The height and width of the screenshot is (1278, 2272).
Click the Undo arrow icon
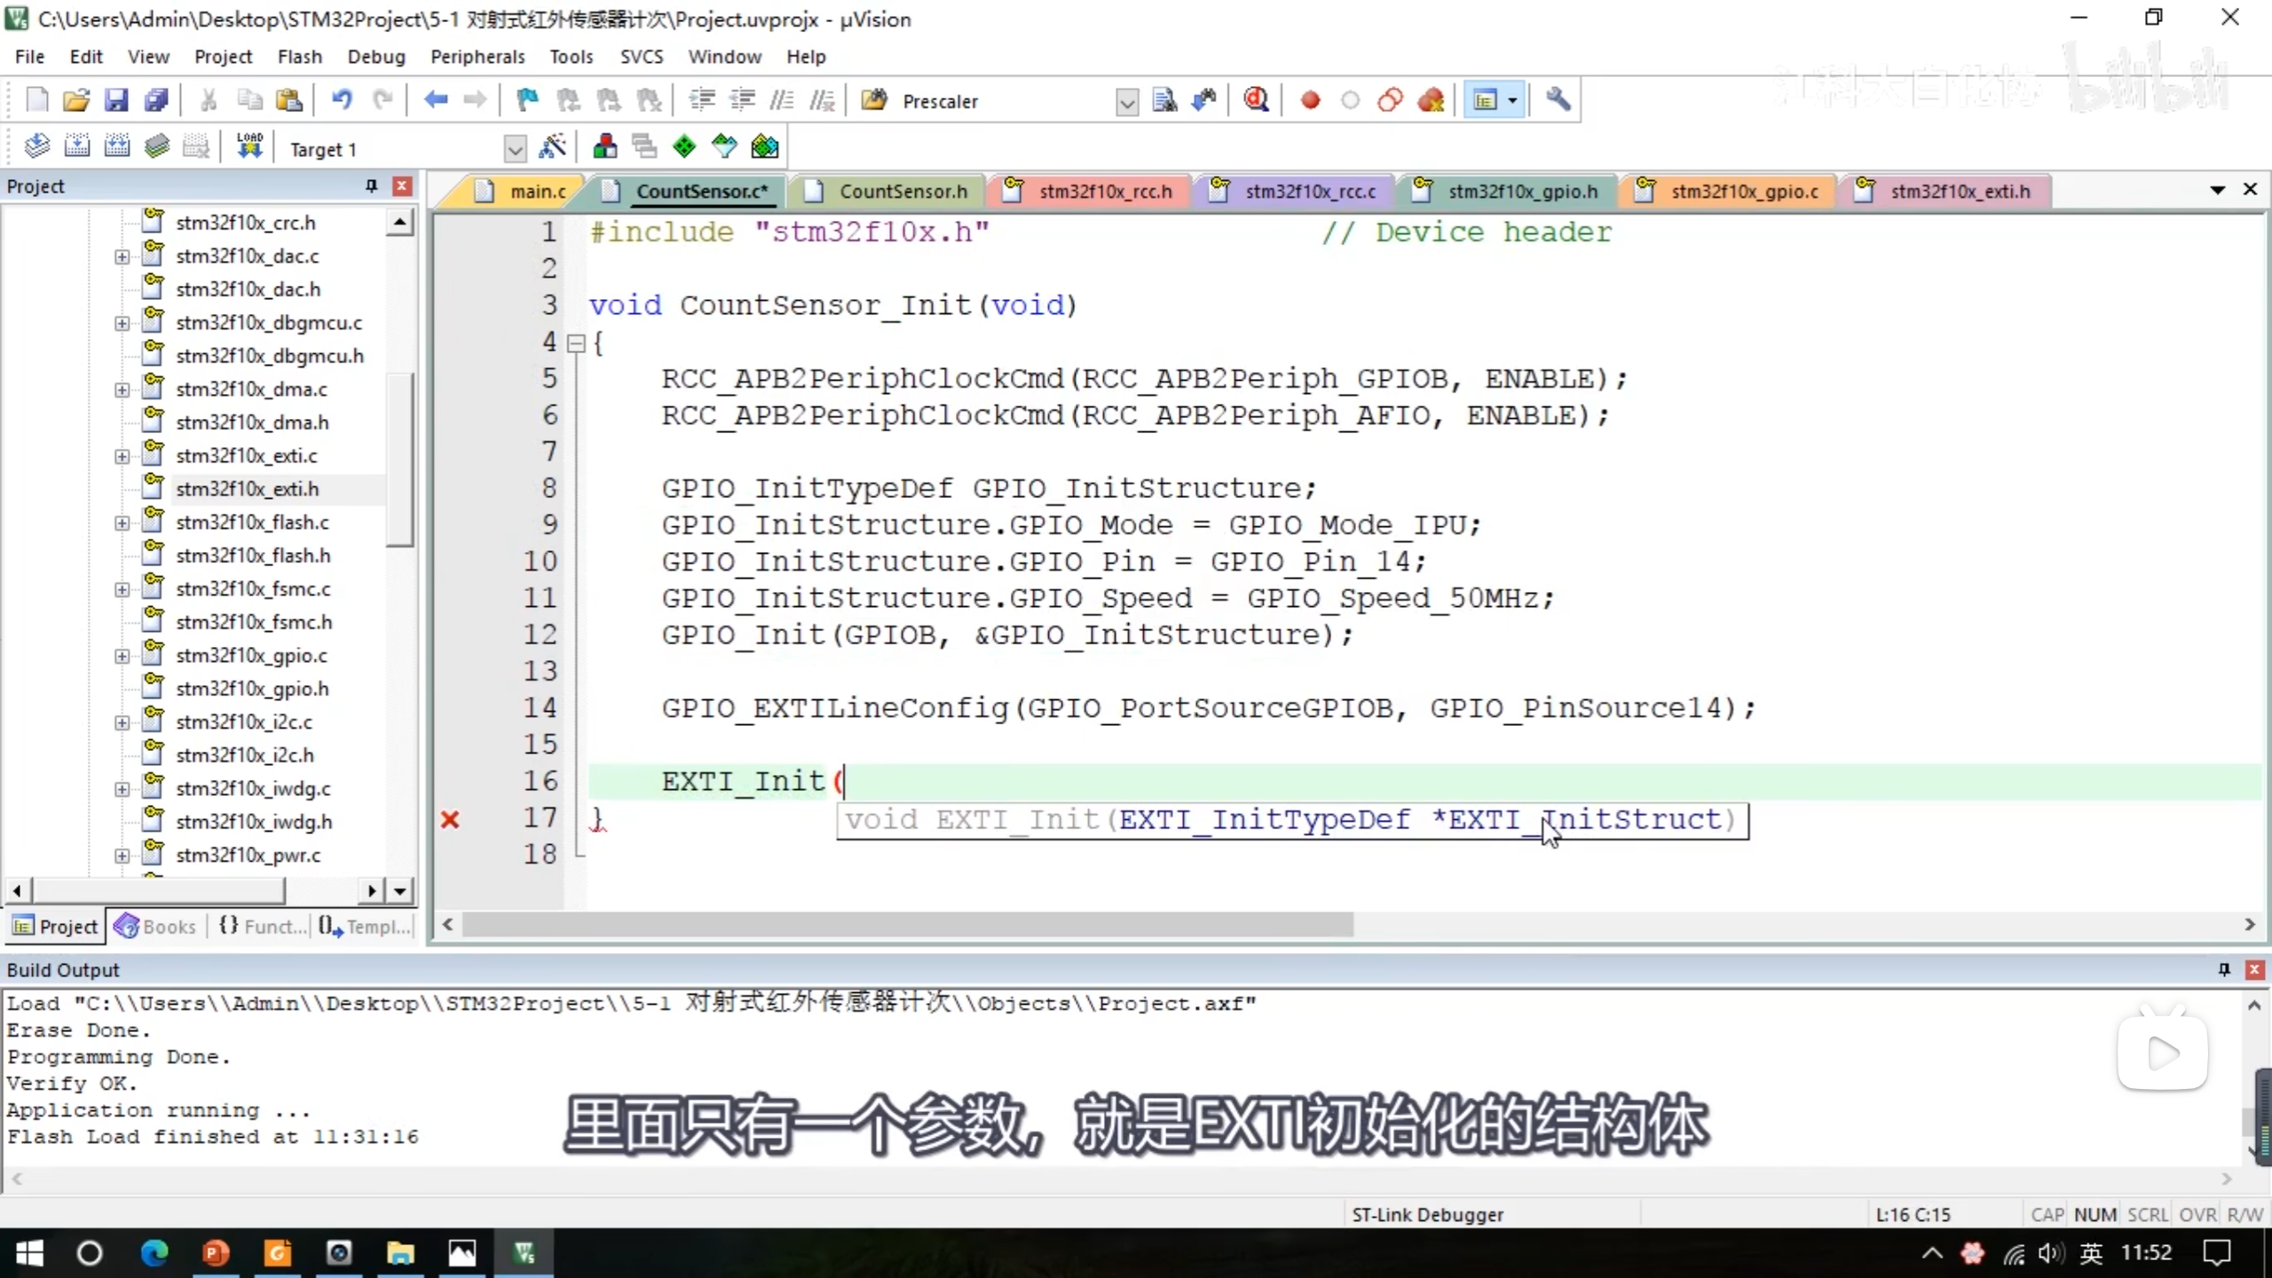[342, 100]
